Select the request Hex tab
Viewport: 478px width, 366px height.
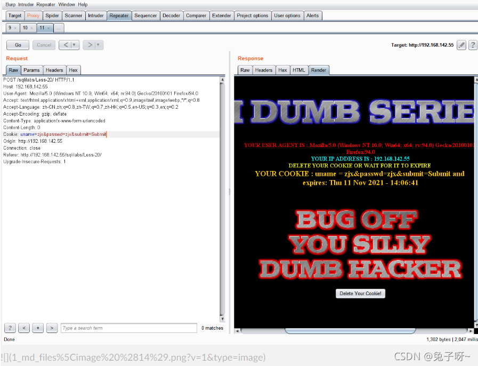(73, 70)
